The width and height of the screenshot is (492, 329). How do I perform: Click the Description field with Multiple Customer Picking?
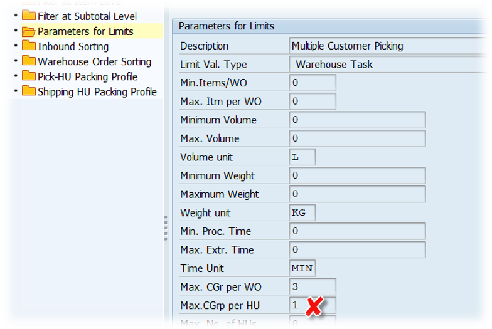[389, 46]
